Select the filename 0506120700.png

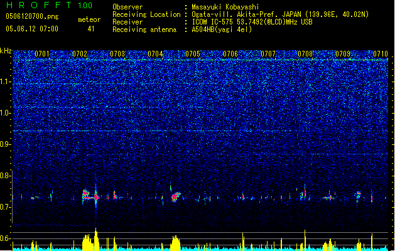[x=32, y=17]
